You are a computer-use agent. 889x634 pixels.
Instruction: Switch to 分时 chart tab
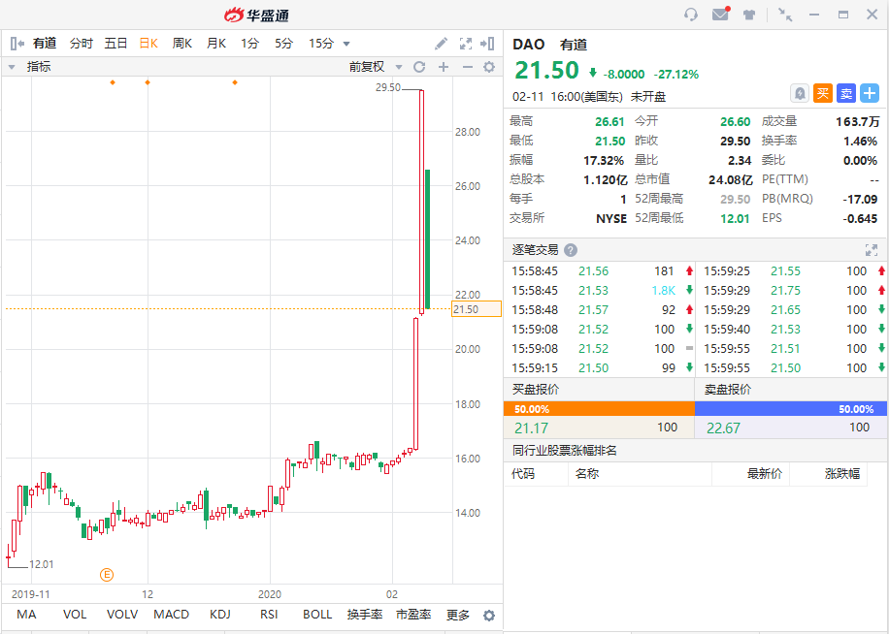tap(82, 43)
